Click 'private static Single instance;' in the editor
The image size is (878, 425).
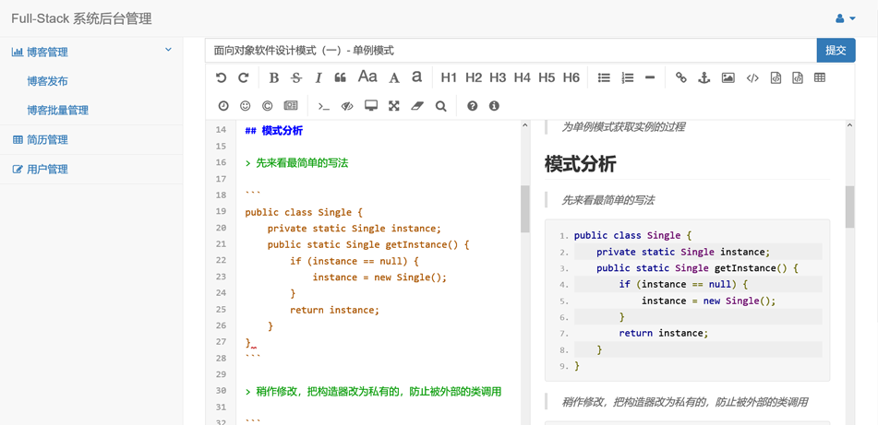355,228
